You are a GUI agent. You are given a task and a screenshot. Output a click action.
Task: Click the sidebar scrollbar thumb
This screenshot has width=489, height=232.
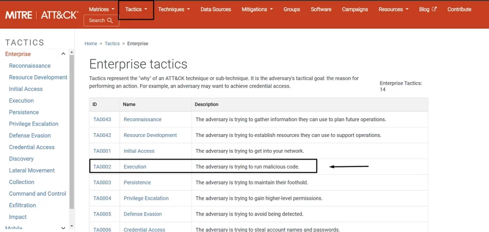point(72,132)
